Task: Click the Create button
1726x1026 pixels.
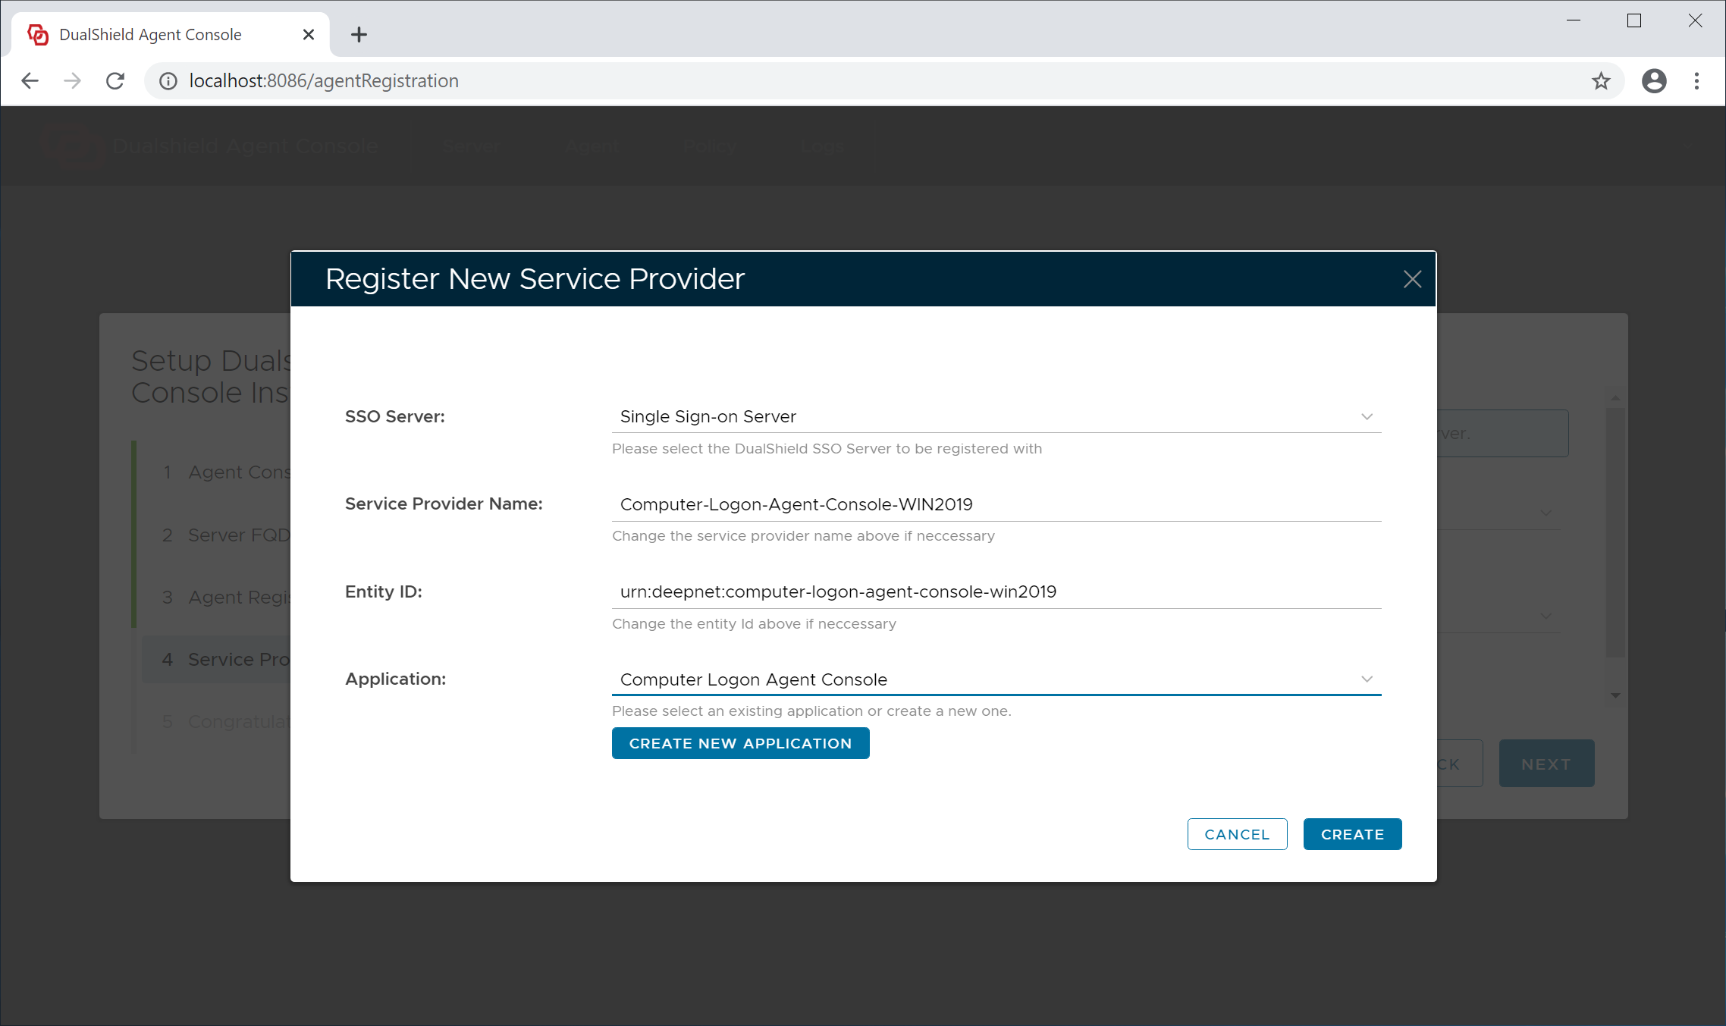Action: [x=1351, y=834]
